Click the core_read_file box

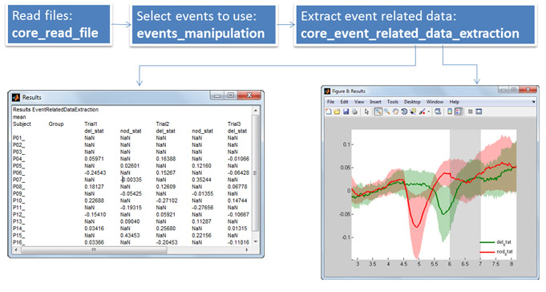[x=59, y=24]
